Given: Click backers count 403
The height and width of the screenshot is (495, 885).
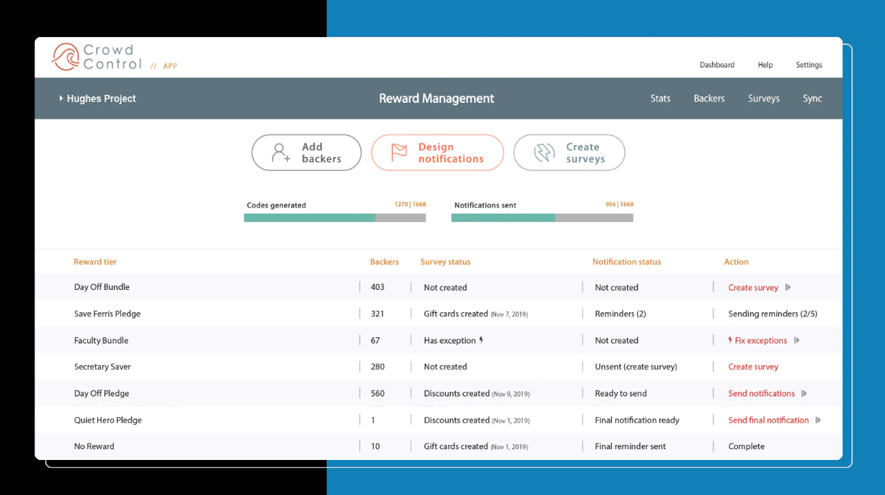Looking at the screenshot, I should (377, 287).
